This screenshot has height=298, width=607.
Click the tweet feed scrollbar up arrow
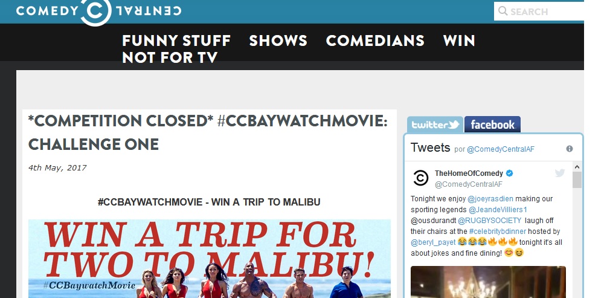577,167
